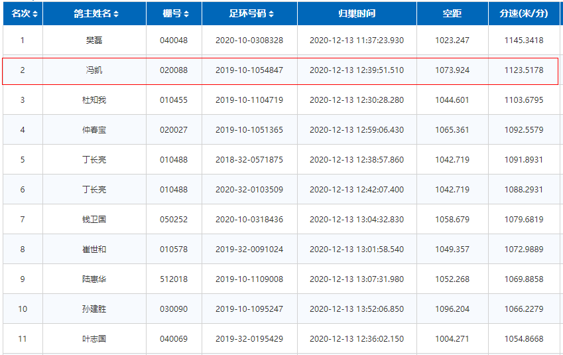Select ring number 2020-32-0103509
The width and height of the screenshot is (563, 355).
(x=249, y=189)
